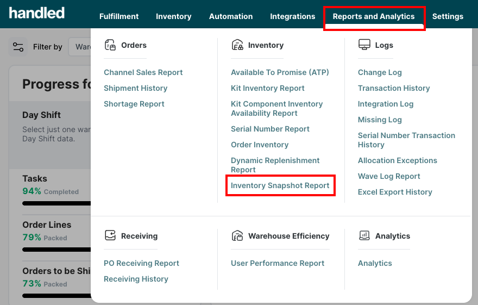Click the Tasks progress bar

[x=56, y=203]
